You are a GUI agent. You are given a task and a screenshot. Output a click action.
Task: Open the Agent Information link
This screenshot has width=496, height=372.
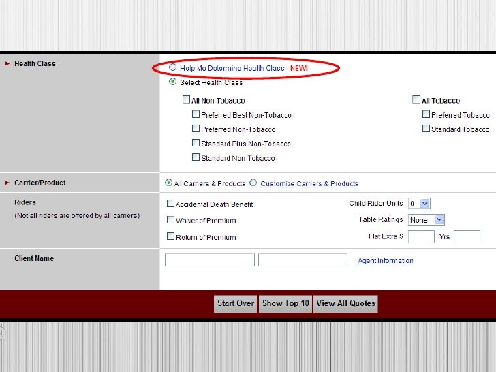386,260
